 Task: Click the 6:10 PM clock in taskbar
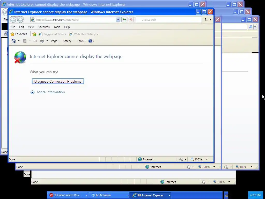coord(255,195)
